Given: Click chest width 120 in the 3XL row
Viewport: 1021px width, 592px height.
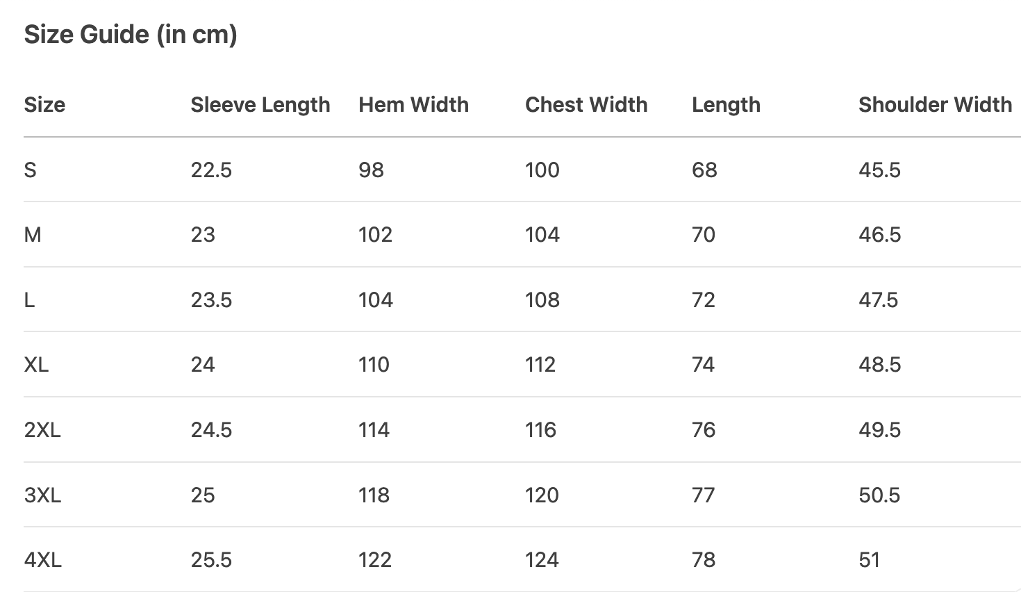Looking at the screenshot, I should (x=542, y=495).
